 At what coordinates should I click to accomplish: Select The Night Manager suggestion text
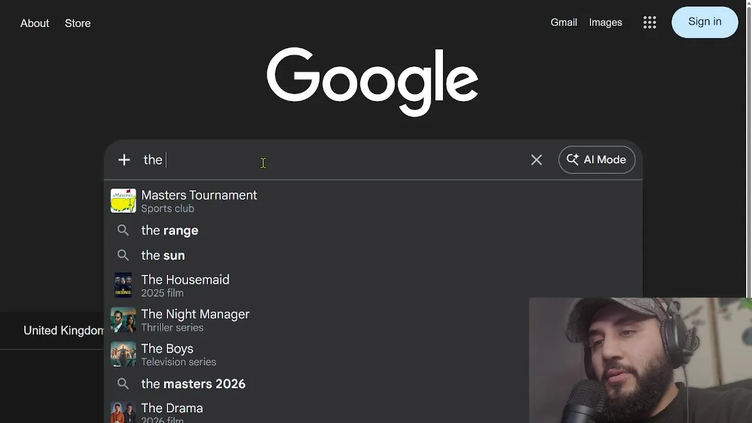pyautogui.click(x=195, y=320)
